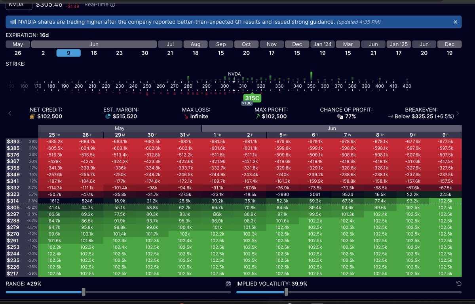Viewport: 475px width, 304px height.
Task: Select the Jun 23 expiration
Action: tap(119, 53)
